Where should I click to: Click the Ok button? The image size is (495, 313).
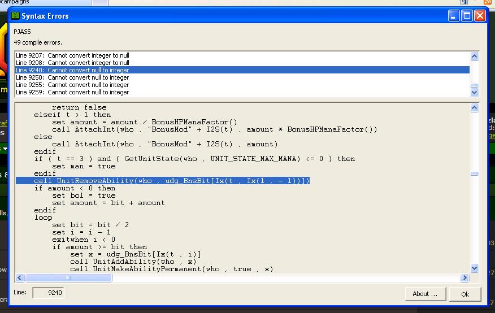(465, 294)
